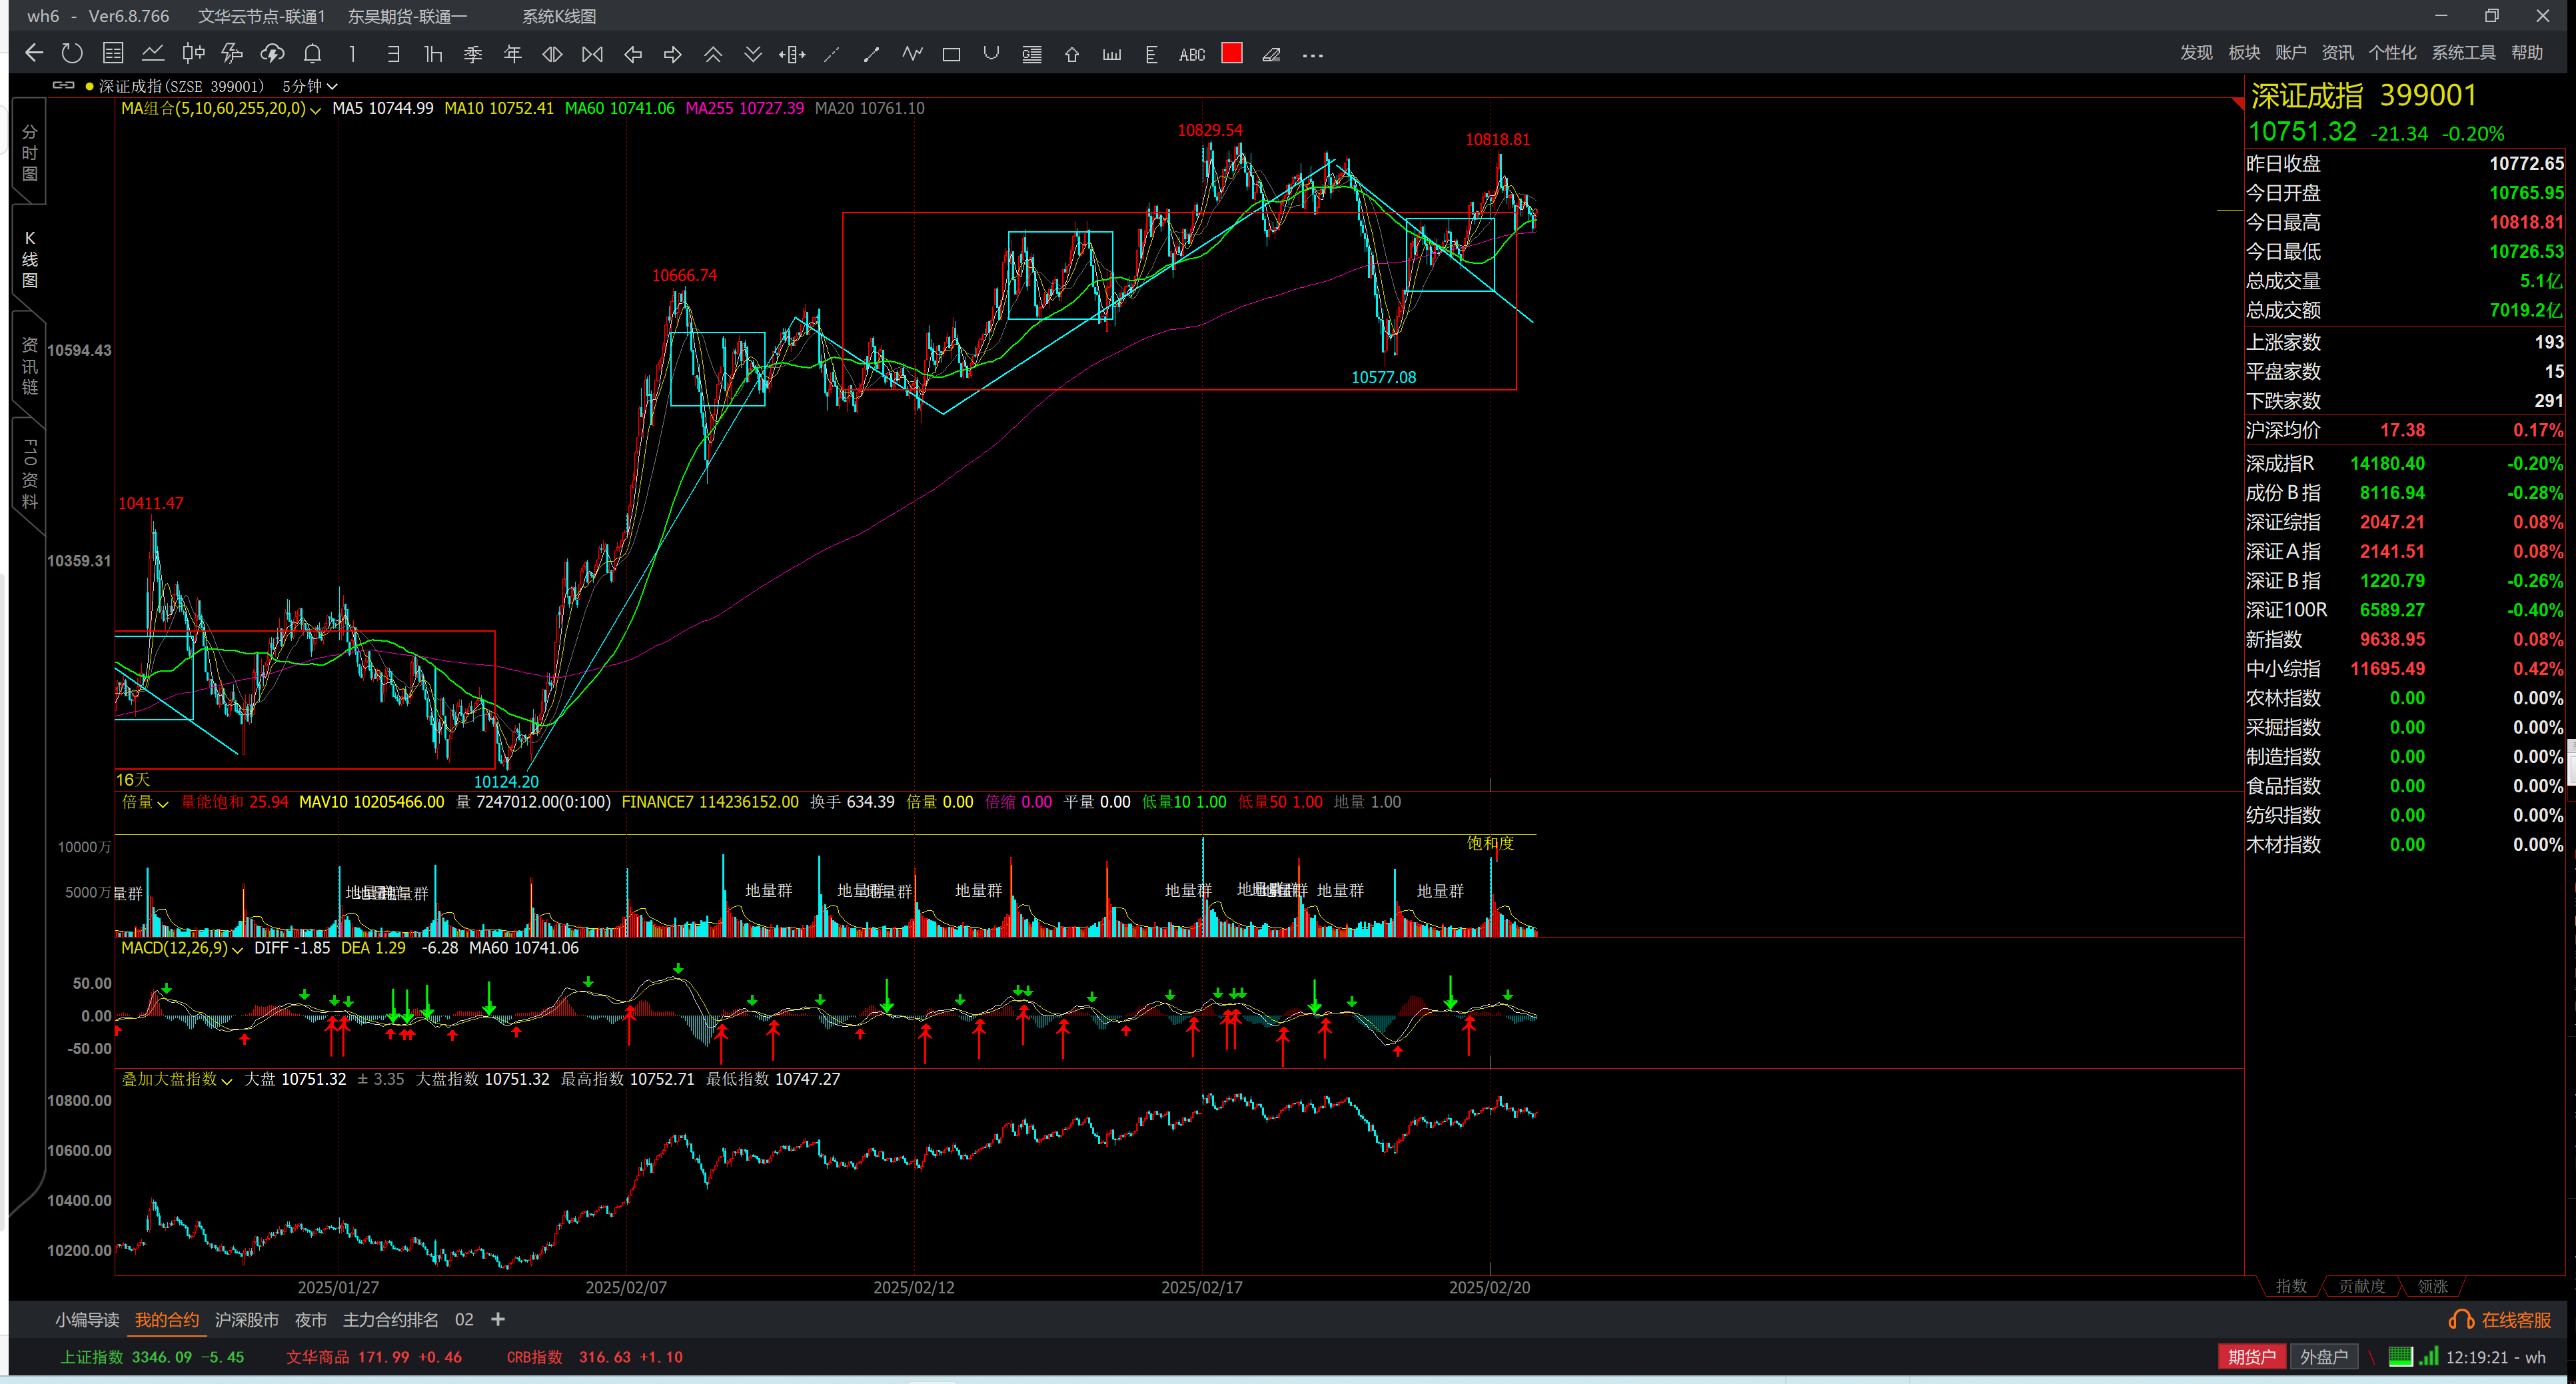Switch to the 指数 panel tab
Screen dimensions: 2576x1384
click(2291, 1286)
